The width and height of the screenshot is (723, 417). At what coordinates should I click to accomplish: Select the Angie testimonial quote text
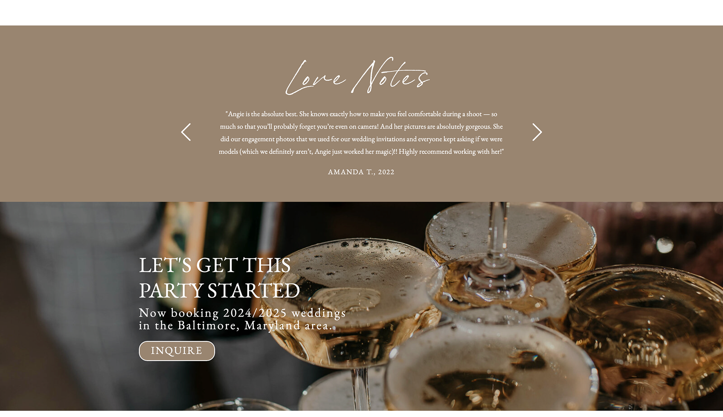(361, 133)
